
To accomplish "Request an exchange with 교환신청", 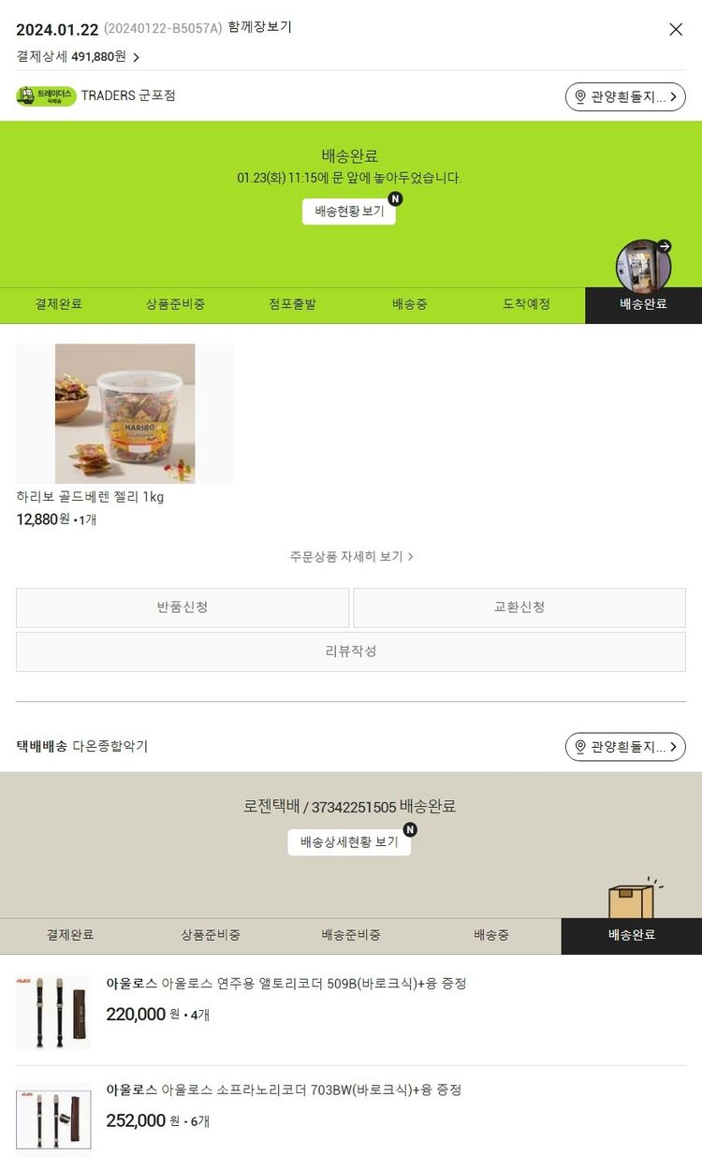I will (519, 607).
